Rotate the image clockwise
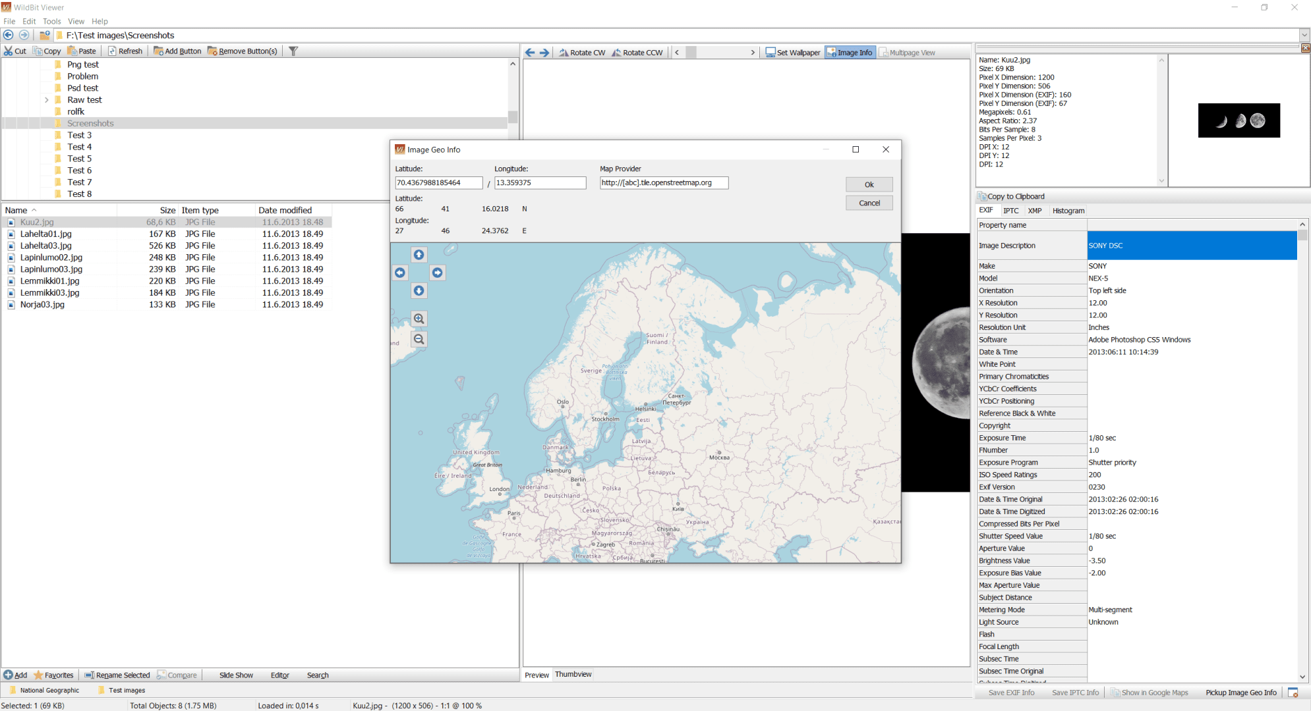 582,53
